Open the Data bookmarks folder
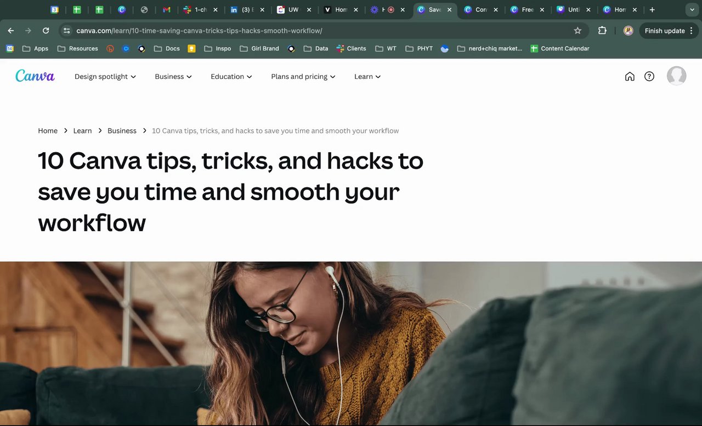702x426 pixels. [x=315, y=48]
